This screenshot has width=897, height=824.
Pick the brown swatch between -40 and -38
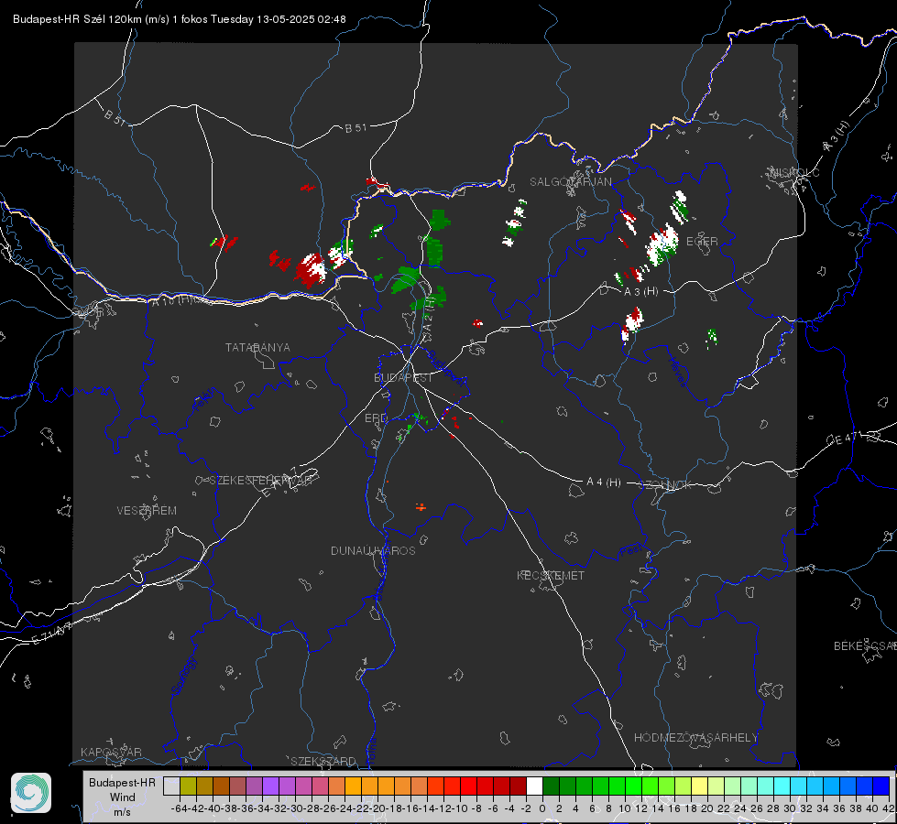pyautogui.click(x=221, y=786)
